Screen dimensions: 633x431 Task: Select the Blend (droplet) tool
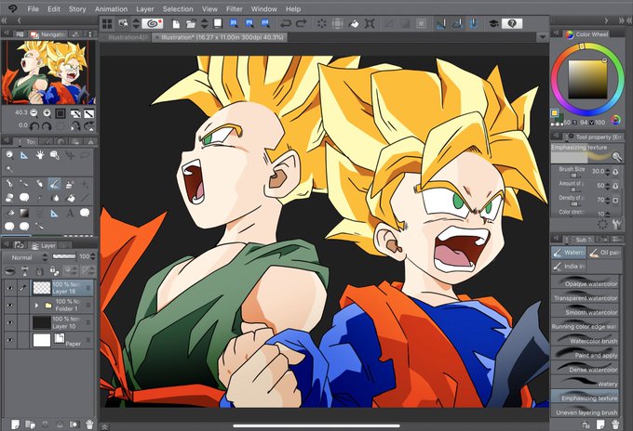click(55, 198)
